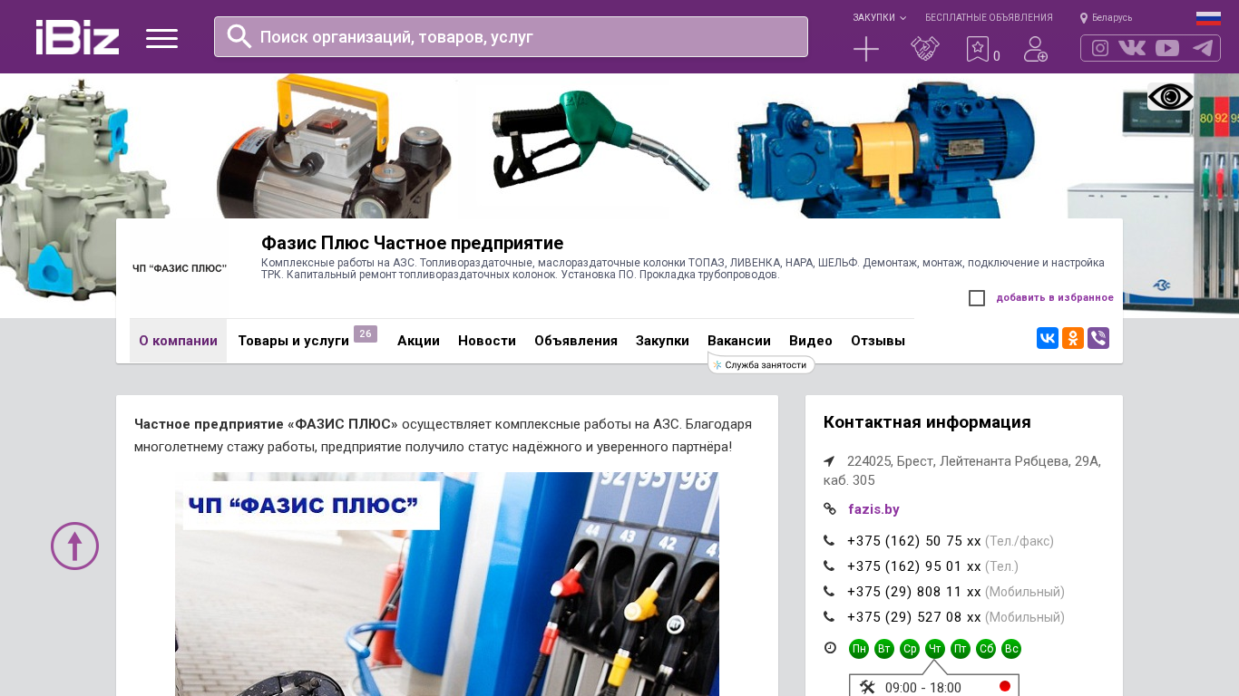Click the link icon beside fazis.by
The image size is (1239, 696).
(x=829, y=509)
